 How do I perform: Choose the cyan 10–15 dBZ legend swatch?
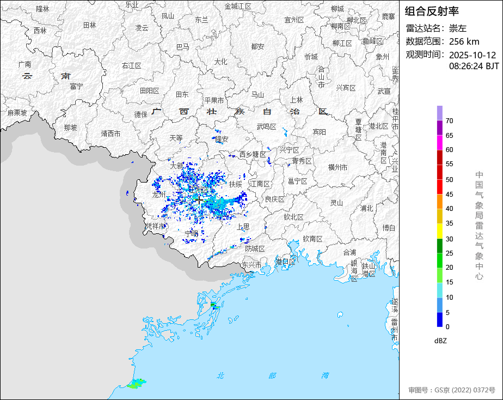point(439,290)
